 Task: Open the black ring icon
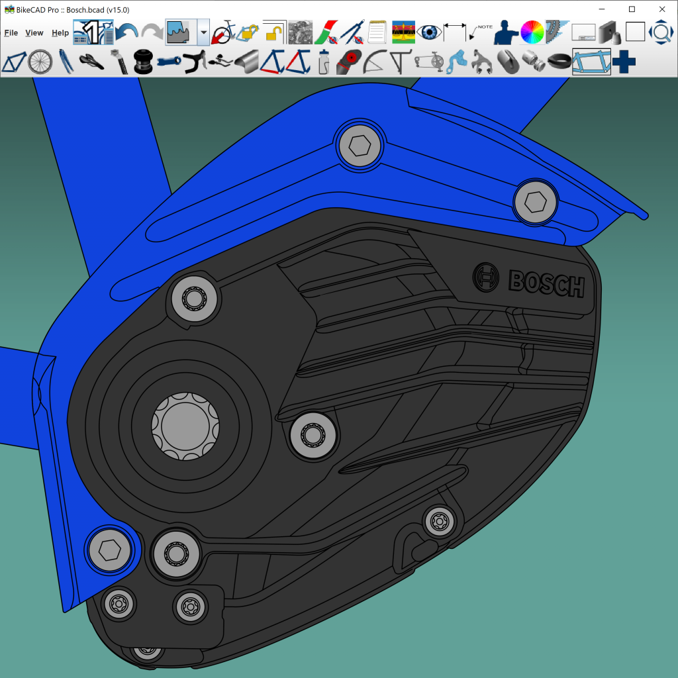[x=559, y=62]
